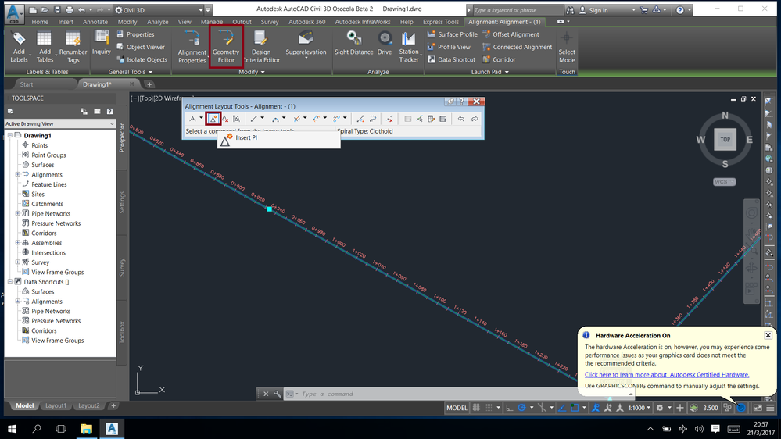The image size is (781, 439).
Task: Open the Sub-entity Editor icon
Action: point(432,119)
